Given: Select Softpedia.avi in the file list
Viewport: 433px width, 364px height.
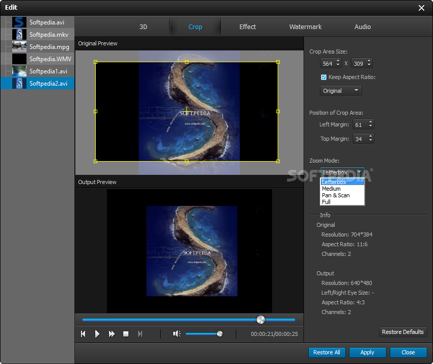Looking at the screenshot, I should tap(46, 22).
